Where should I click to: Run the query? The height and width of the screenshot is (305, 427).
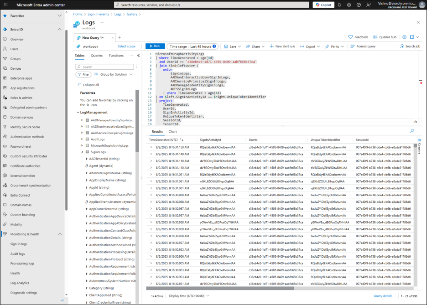pyautogui.click(x=155, y=46)
